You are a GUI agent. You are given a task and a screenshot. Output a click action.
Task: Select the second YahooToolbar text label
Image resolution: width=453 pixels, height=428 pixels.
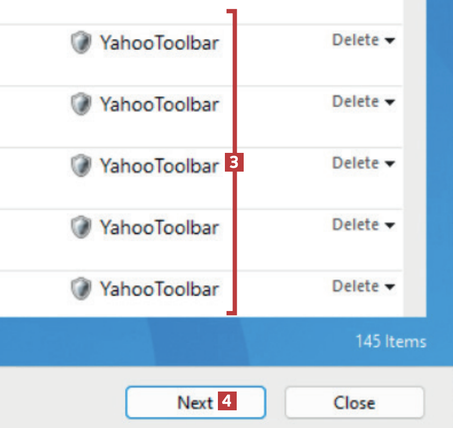(x=159, y=104)
